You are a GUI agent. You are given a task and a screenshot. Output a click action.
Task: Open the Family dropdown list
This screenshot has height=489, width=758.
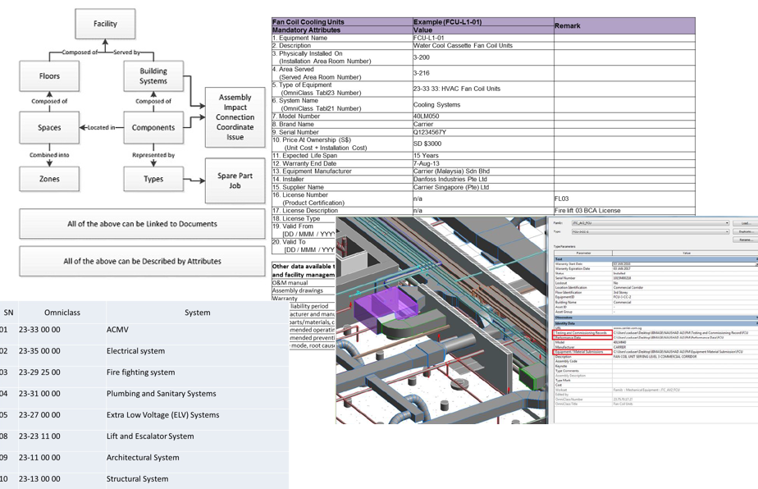pos(727,223)
